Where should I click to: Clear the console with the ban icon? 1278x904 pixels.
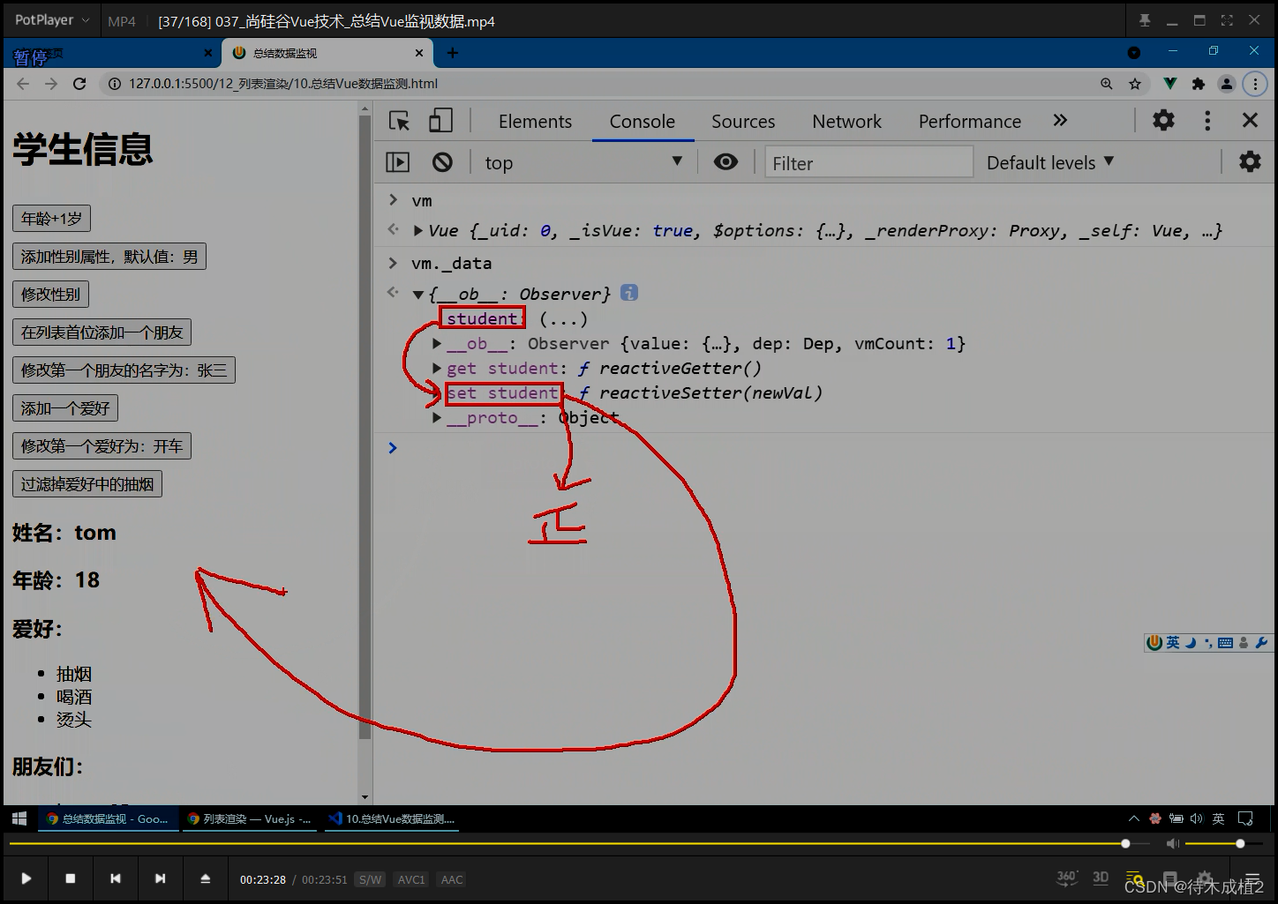pyautogui.click(x=442, y=162)
